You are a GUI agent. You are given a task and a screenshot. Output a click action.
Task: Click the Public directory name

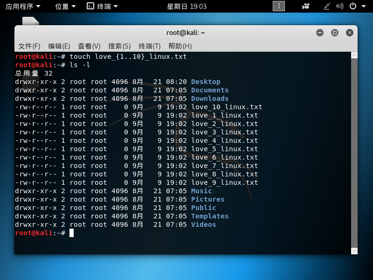[x=204, y=208]
